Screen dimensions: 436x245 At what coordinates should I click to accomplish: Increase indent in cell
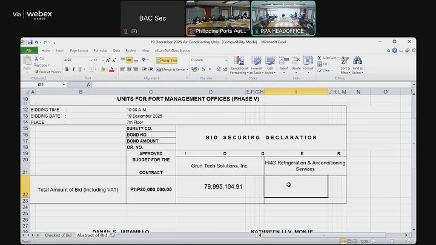click(x=151, y=69)
